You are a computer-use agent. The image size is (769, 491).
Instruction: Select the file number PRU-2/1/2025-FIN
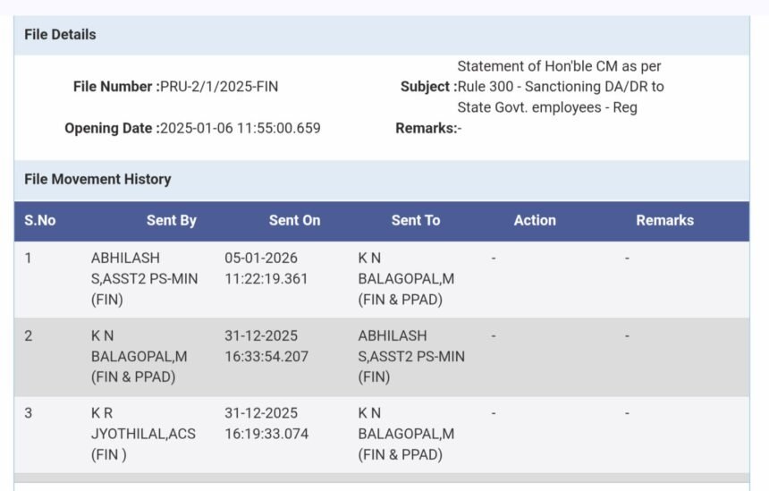218,87
